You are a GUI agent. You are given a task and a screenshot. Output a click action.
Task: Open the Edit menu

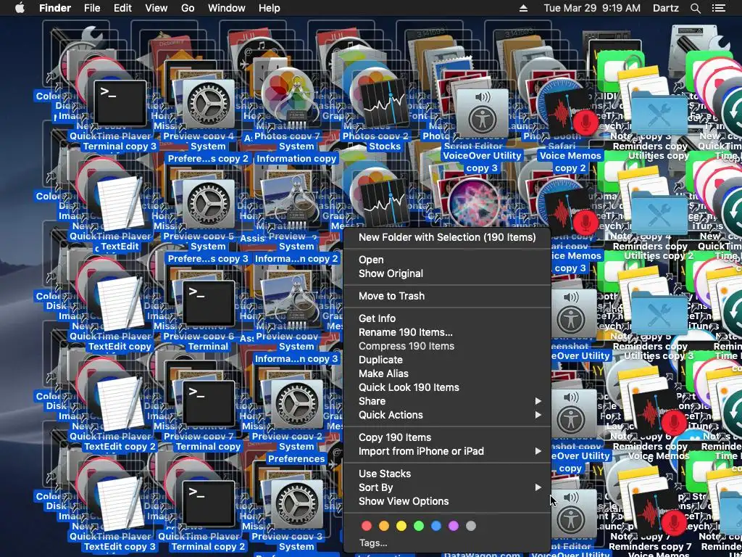point(122,8)
